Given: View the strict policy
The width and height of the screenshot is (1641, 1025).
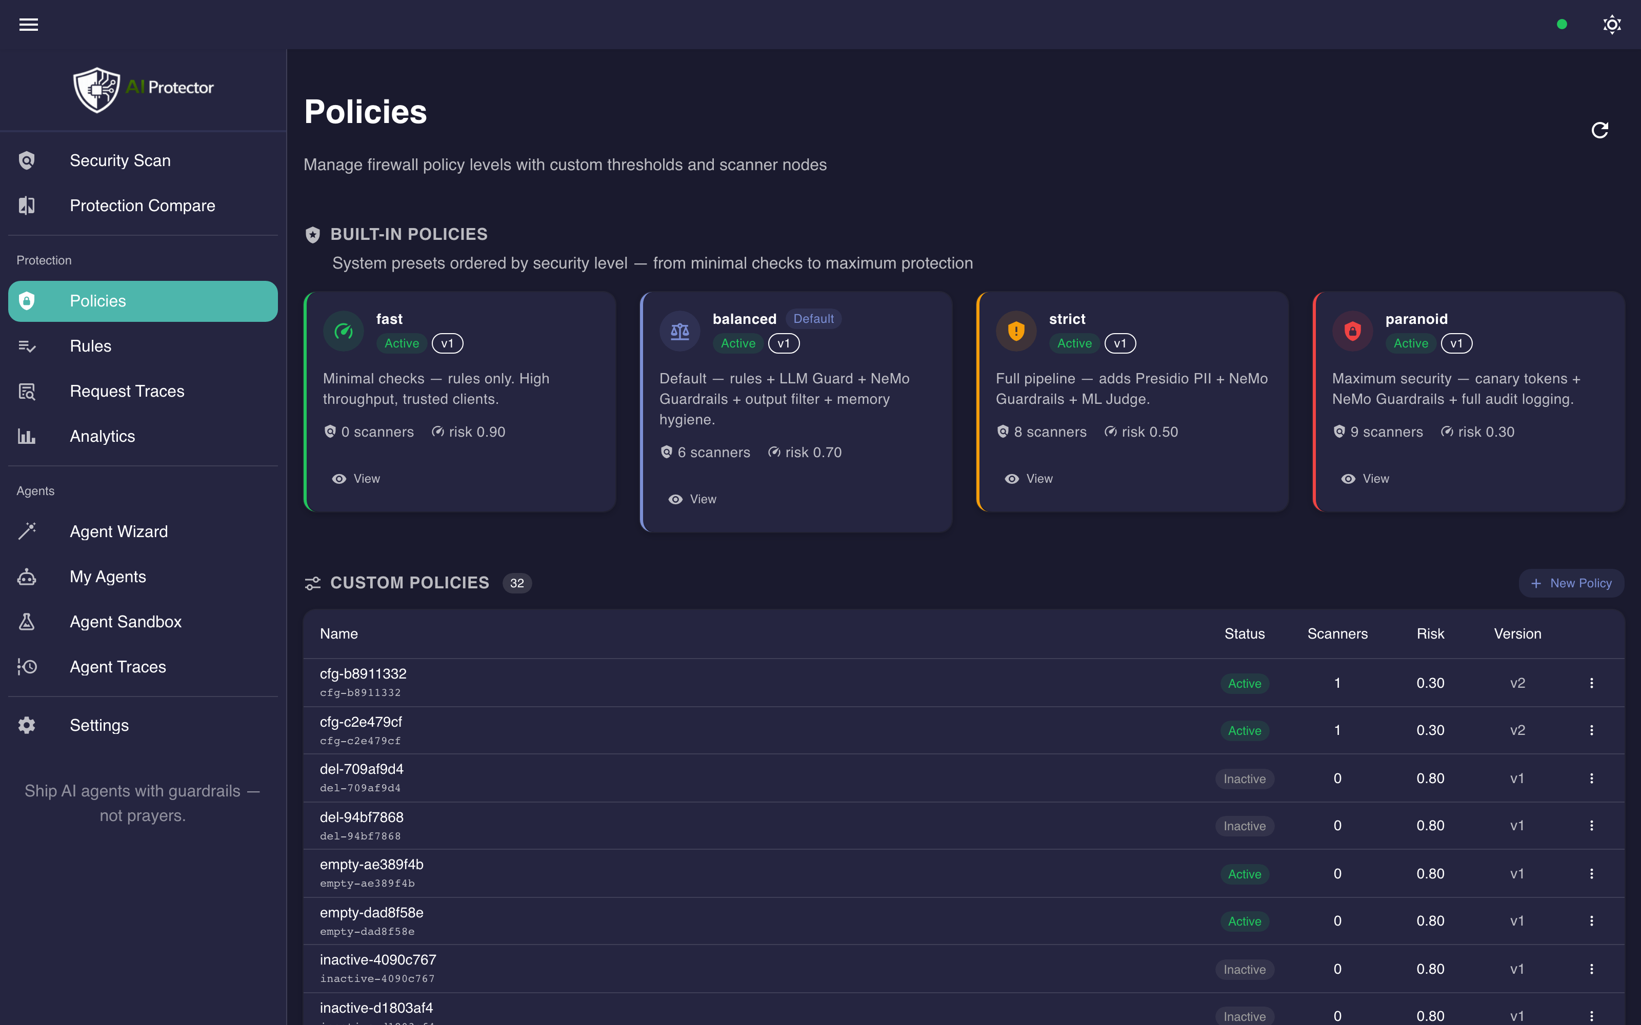Looking at the screenshot, I should (x=1029, y=479).
